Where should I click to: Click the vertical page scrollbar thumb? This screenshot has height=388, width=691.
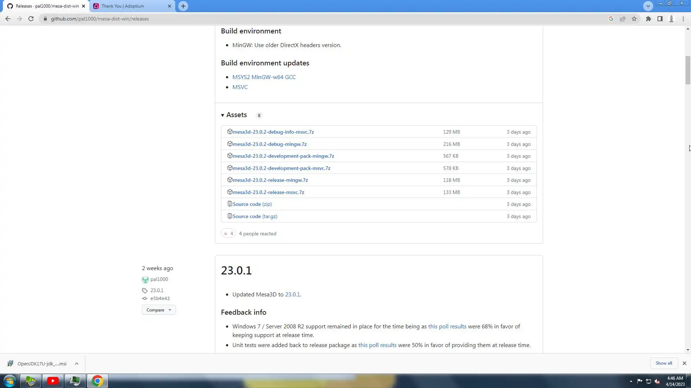688,70
